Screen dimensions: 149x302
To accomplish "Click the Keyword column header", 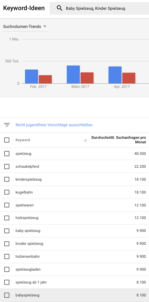I will (23, 140).
